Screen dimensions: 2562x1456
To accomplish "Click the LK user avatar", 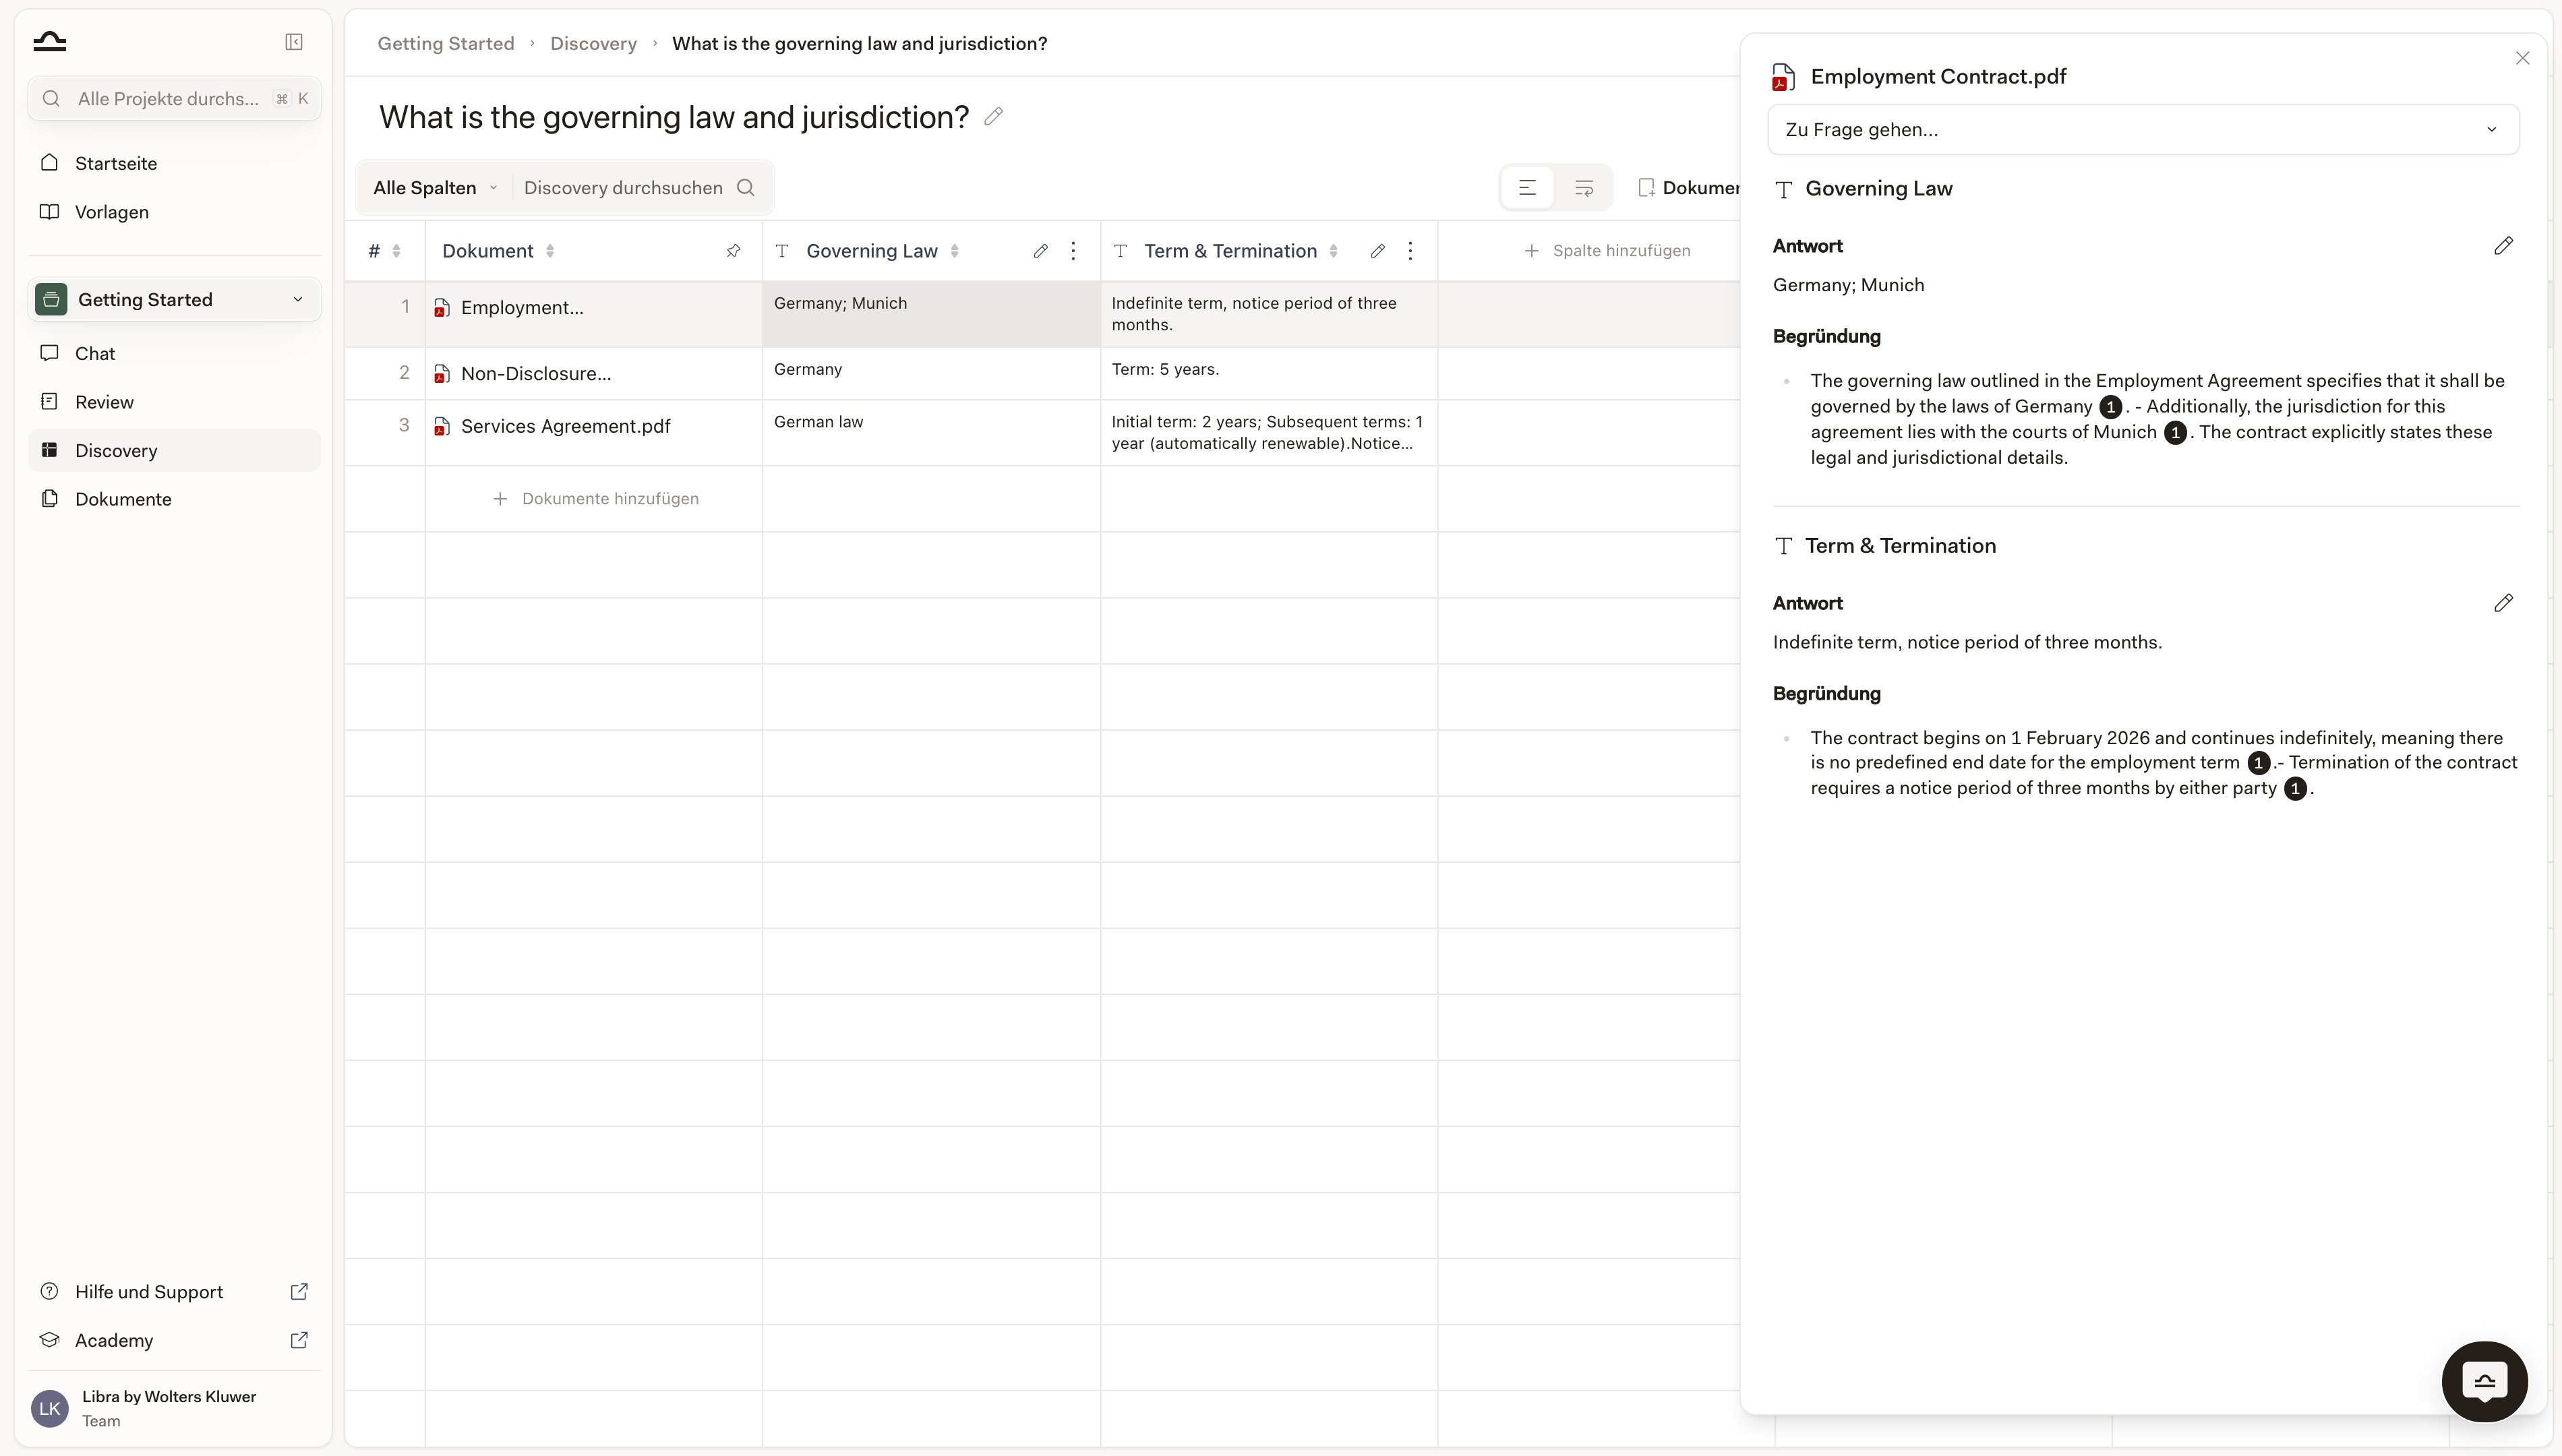I will 50,1408.
